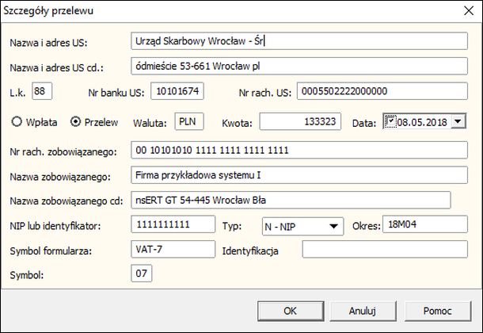Select the Symbol formularza field

171,251
